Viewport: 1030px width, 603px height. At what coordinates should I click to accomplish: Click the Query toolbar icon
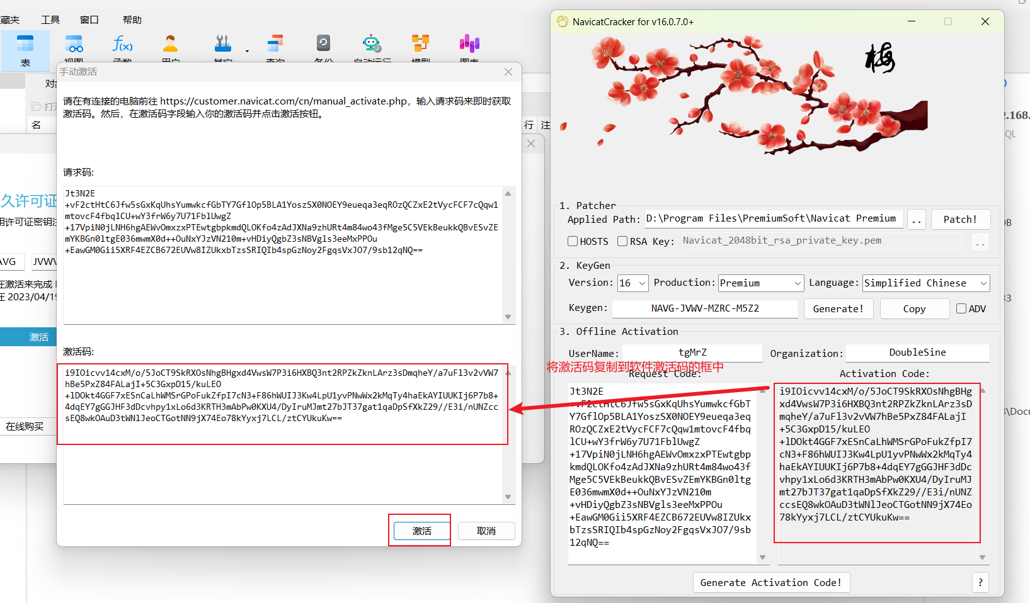click(275, 45)
